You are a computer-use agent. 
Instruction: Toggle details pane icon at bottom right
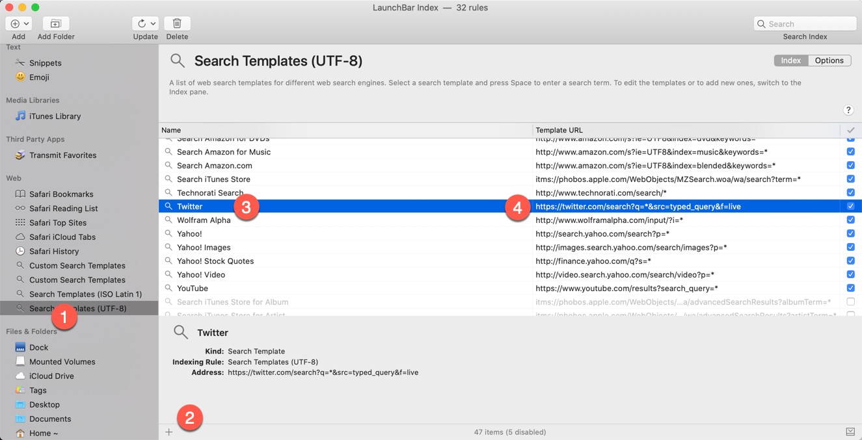pyautogui.click(x=850, y=432)
